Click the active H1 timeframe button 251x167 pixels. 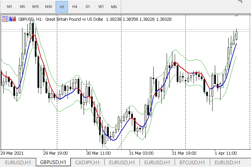point(62,7)
